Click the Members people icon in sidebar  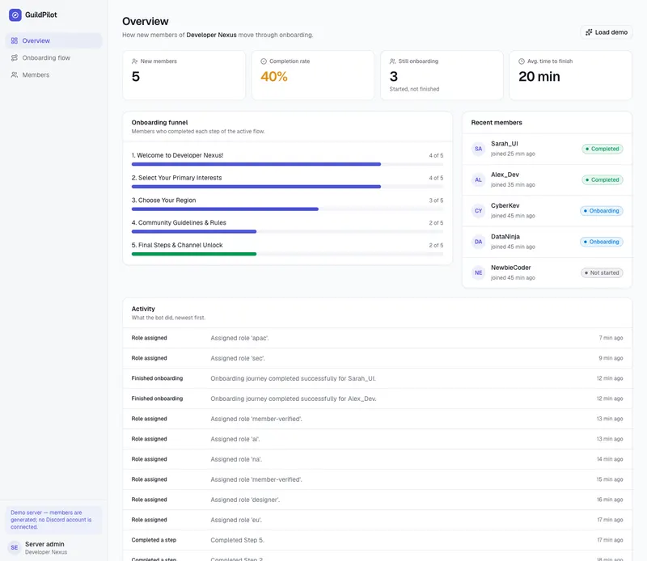click(x=15, y=74)
